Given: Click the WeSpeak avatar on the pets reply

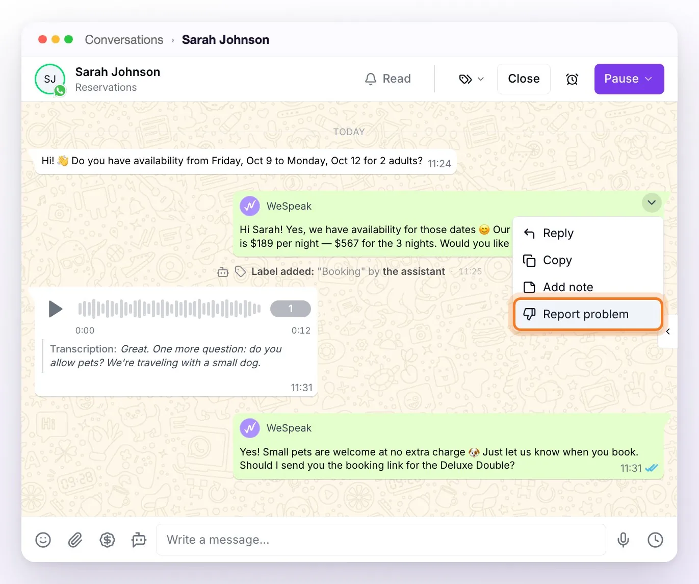Looking at the screenshot, I should (x=250, y=428).
